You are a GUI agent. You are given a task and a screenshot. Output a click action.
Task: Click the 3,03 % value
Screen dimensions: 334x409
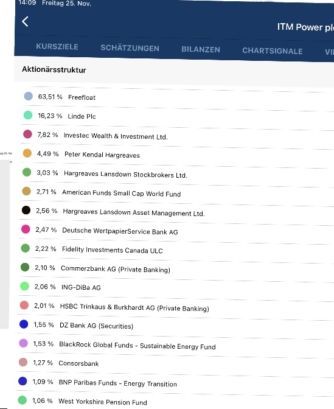[x=47, y=173]
